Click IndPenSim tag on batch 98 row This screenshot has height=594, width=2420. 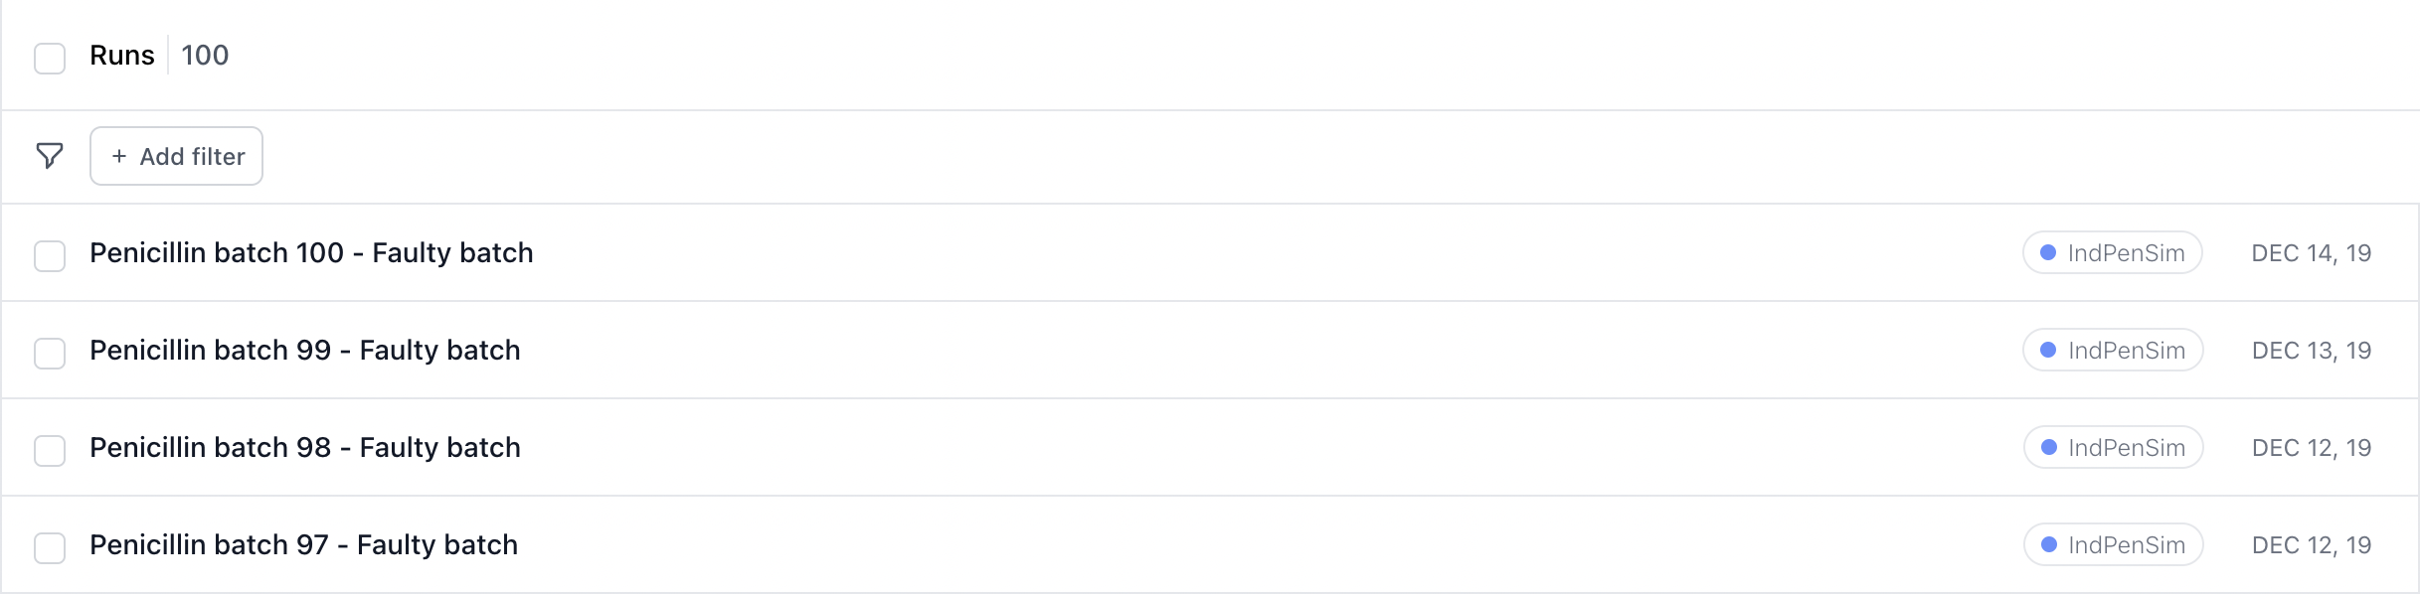pos(2113,448)
